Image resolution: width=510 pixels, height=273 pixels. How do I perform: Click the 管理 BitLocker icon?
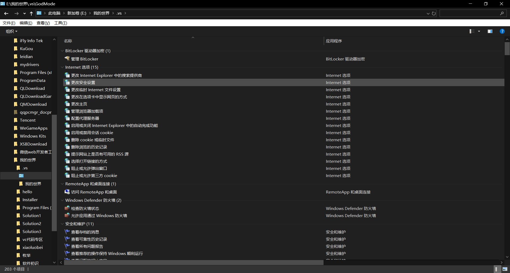(67, 59)
